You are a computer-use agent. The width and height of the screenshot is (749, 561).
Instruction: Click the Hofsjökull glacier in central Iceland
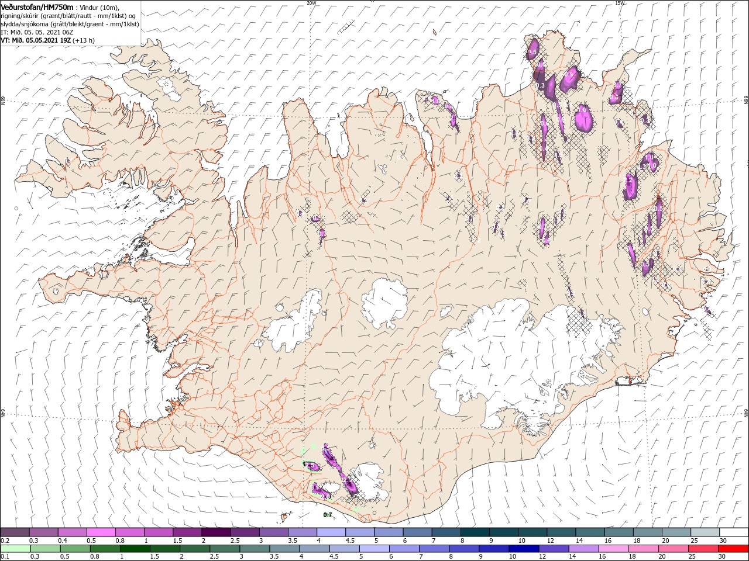tap(385, 303)
